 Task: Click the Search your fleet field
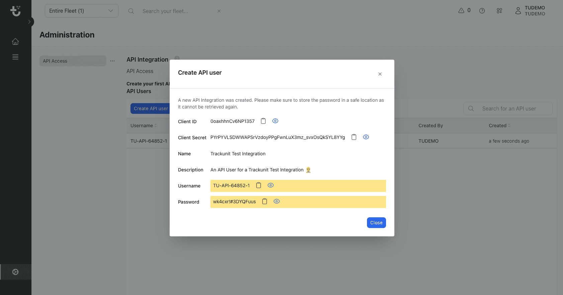(177, 11)
